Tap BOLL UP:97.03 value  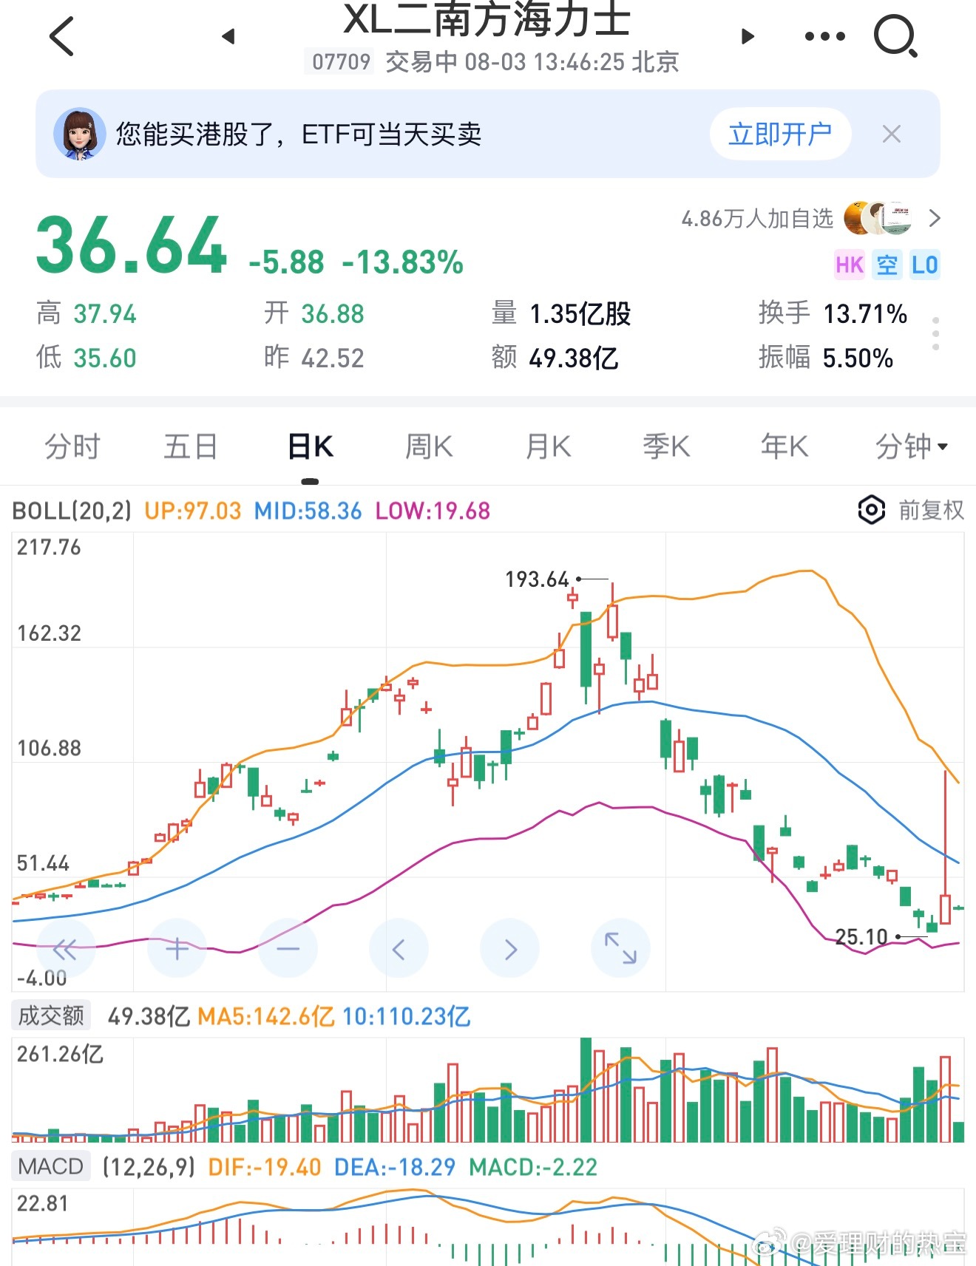pos(192,511)
